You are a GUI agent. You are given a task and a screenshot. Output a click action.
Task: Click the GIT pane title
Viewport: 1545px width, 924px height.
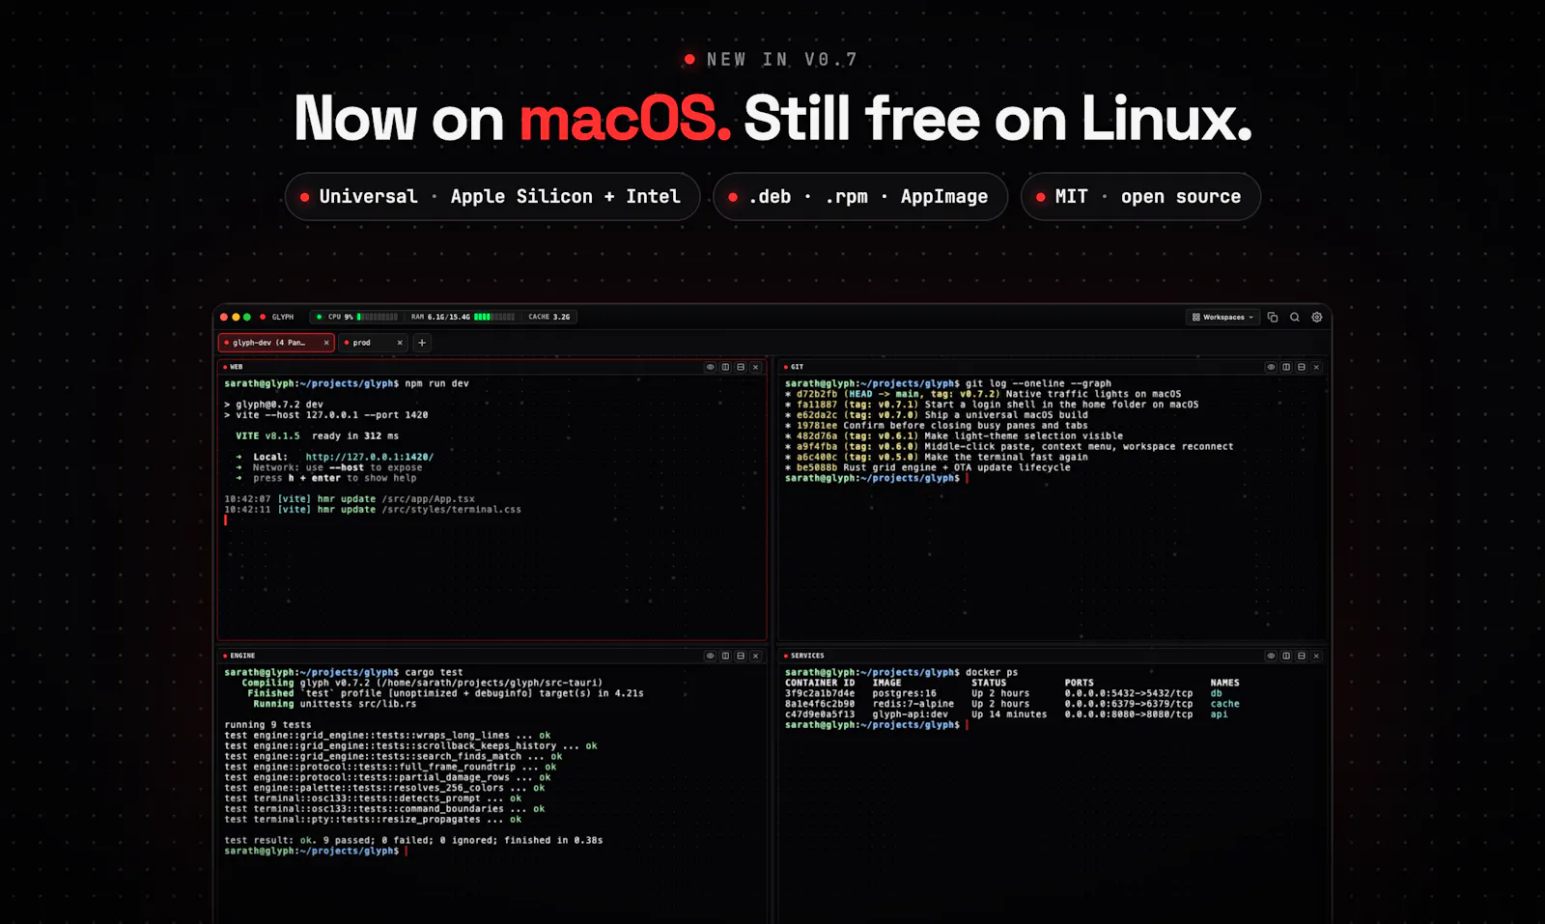coord(797,367)
